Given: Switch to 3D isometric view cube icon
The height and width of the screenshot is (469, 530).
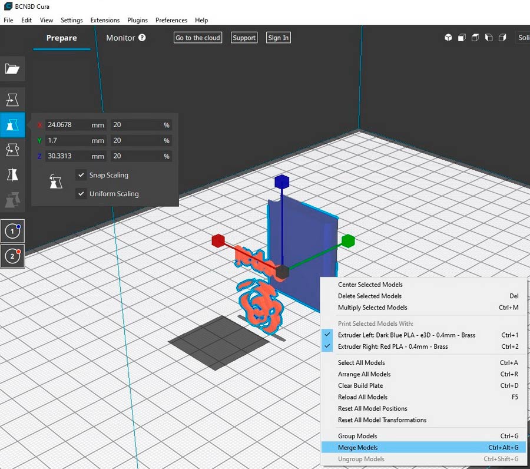Looking at the screenshot, I should tap(448, 38).
